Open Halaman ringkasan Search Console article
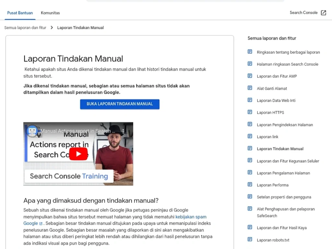The image size is (332, 249). (x=288, y=65)
